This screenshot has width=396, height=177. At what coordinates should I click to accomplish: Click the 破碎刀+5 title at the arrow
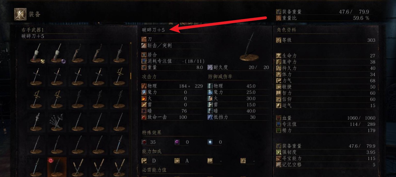tap(153, 30)
